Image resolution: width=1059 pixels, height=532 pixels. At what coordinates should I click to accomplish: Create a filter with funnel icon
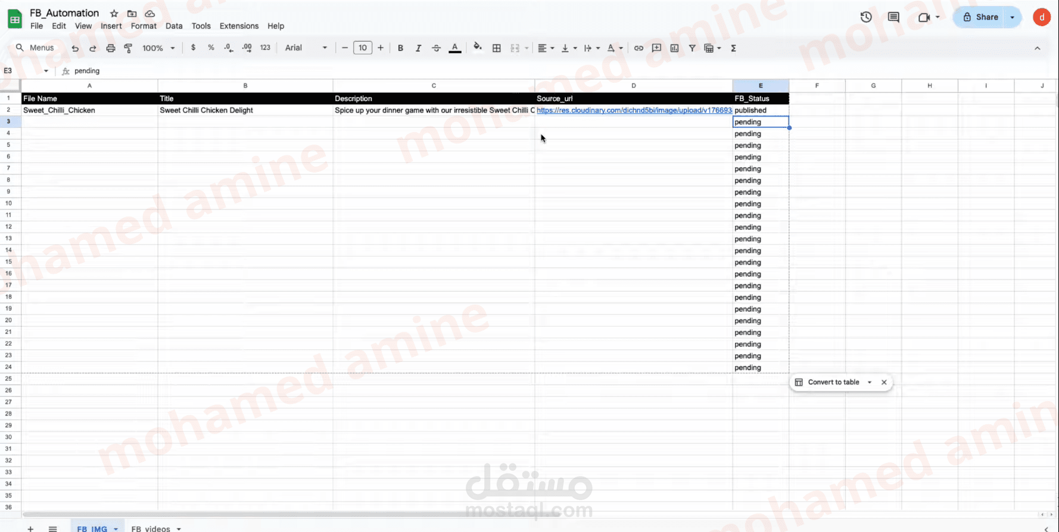[692, 48]
